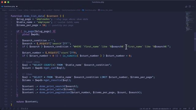The width and height of the screenshot is (196, 110).
Task: Click $_REQUEST['start'] expression
Action: tap(59, 53)
